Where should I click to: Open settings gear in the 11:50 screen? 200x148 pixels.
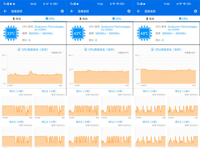196,11
